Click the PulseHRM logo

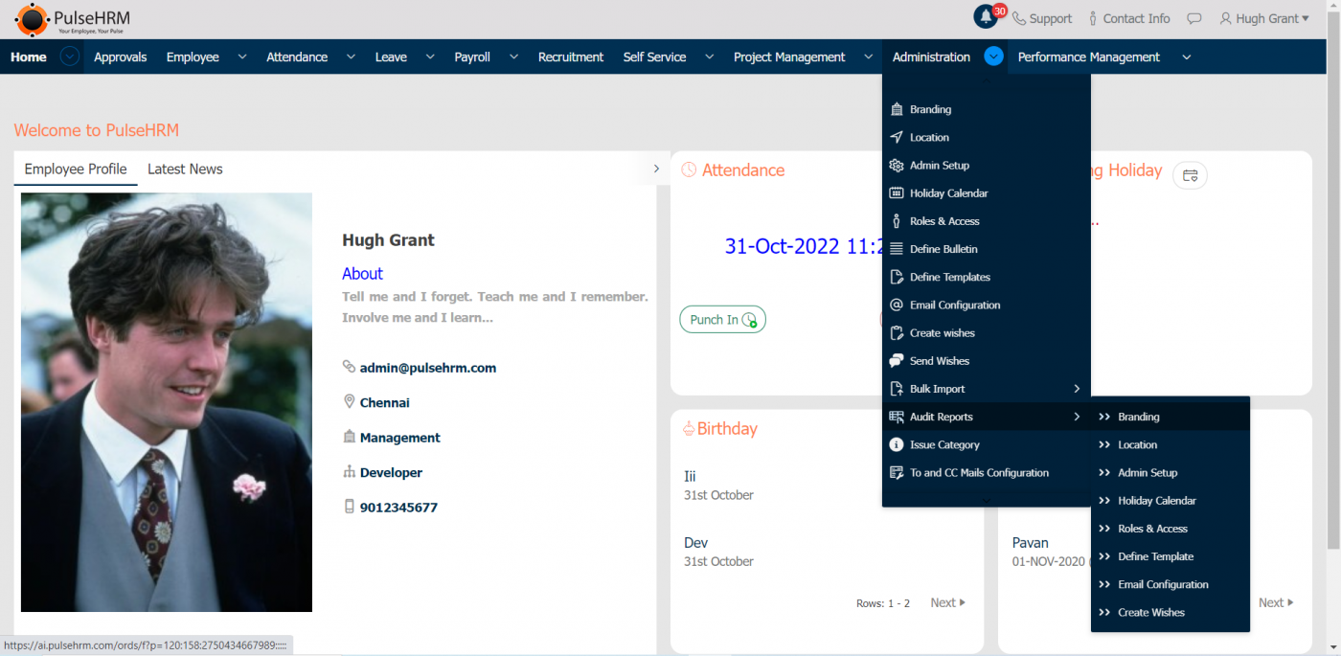[73, 19]
